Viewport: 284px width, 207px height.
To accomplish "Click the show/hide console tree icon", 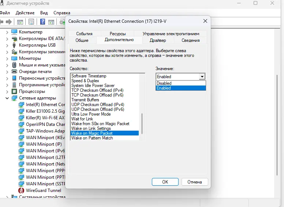I will 20,22.
